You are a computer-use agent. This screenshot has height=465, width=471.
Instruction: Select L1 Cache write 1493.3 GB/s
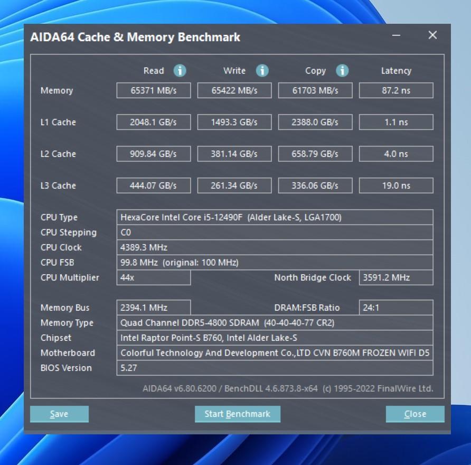coord(234,122)
